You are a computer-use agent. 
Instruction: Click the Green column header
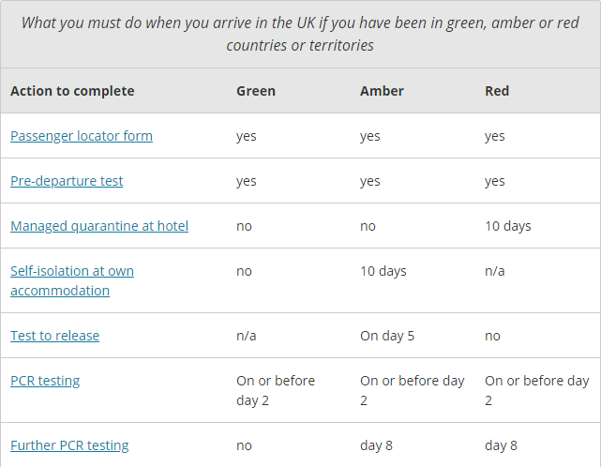pyautogui.click(x=256, y=91)
